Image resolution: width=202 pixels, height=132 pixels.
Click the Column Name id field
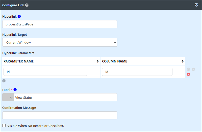pos(137,72)
